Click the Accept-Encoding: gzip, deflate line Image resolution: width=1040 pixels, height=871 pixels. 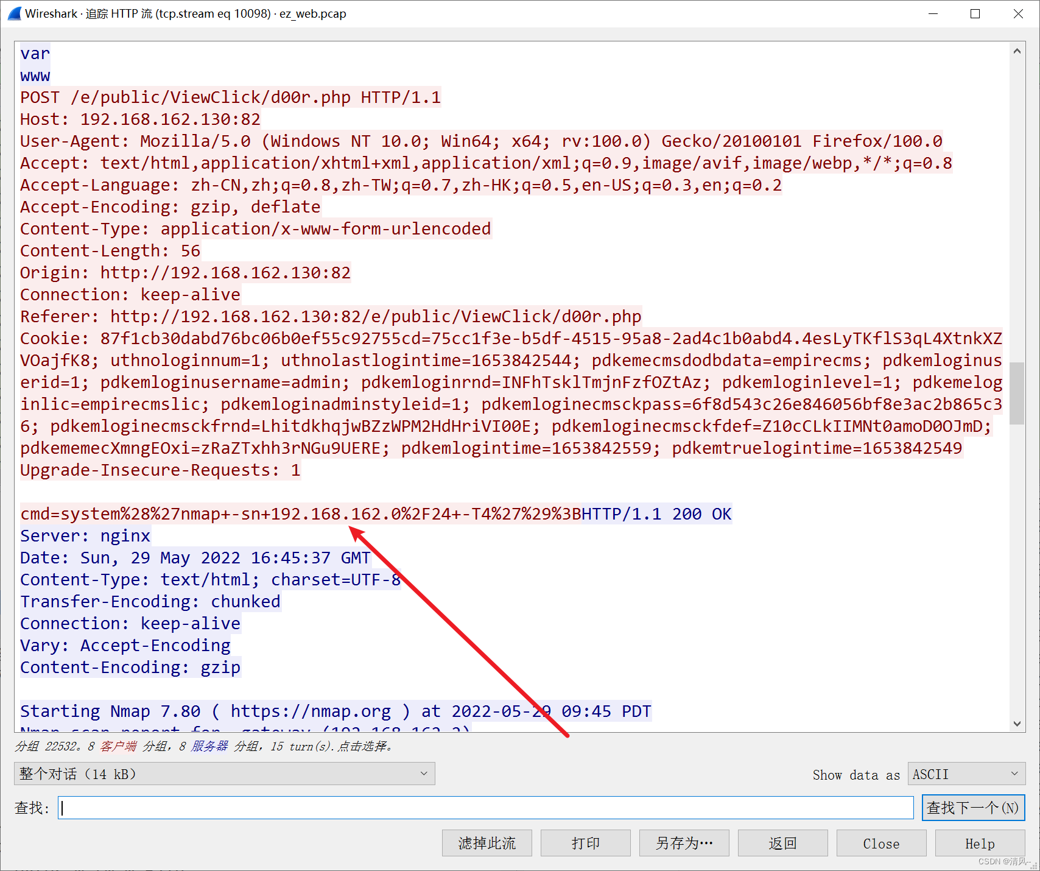pos(170,207)
